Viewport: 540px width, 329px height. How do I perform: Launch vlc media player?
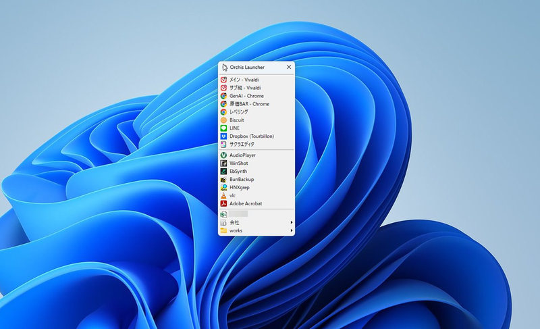[x=232, y=195]
